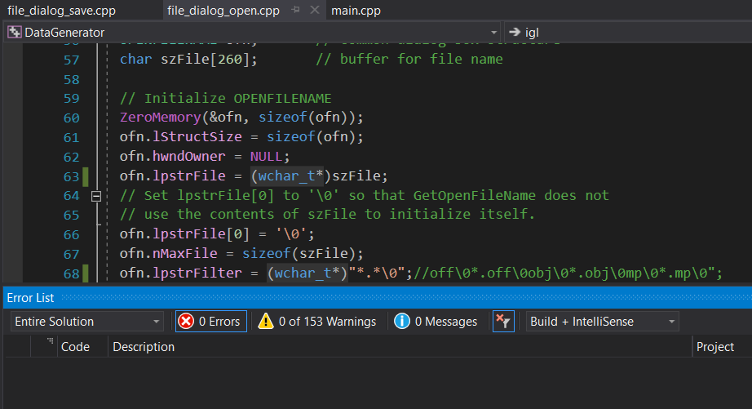This screenshot has width=752, height=409.
Task: Click the DataGenerator project icon
Action: pos(15,32)
